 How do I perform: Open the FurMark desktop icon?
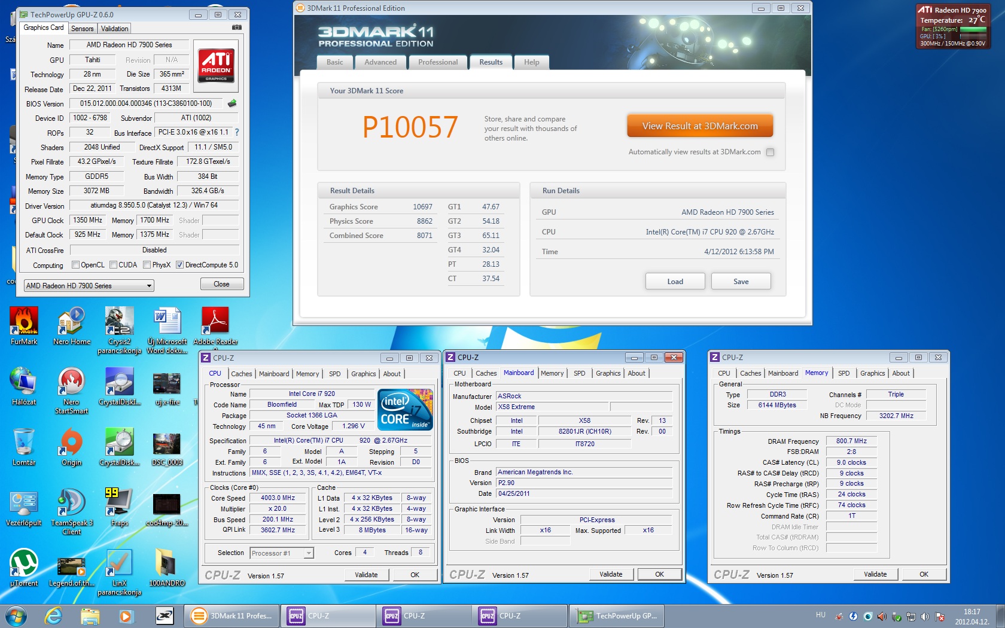24,326
